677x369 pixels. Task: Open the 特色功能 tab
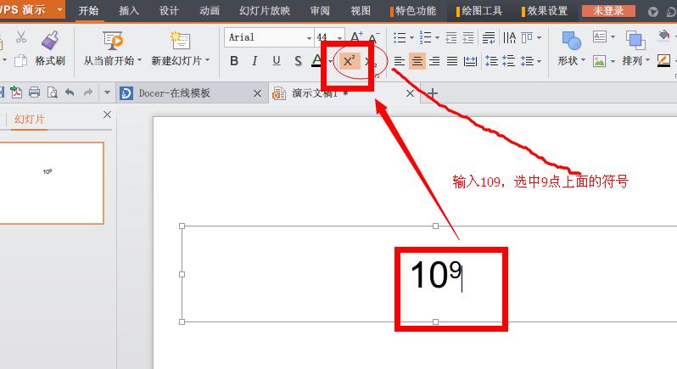click(x=414, y=10)
